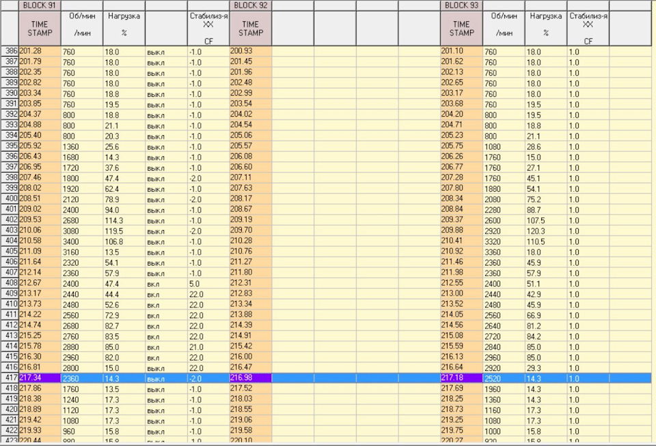The image size is (656, 446).
Task: Click RPM value 2520 in highlighted row
Action: [504, 378]
